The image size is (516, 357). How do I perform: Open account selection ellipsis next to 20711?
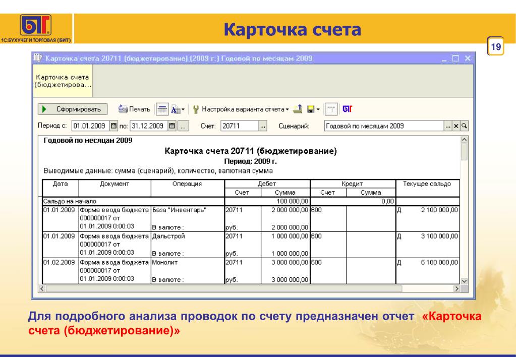pyautogui.click(x=263, y=126)
